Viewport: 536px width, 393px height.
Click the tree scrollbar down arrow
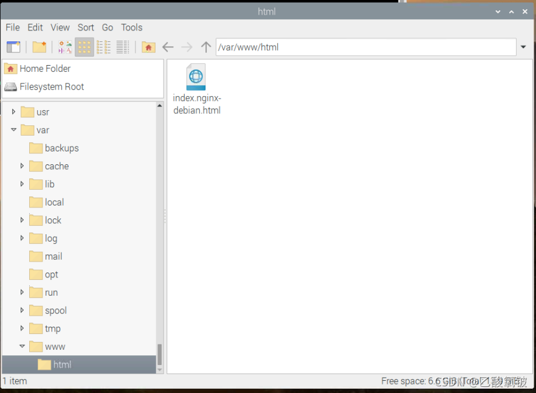[159, 370]
